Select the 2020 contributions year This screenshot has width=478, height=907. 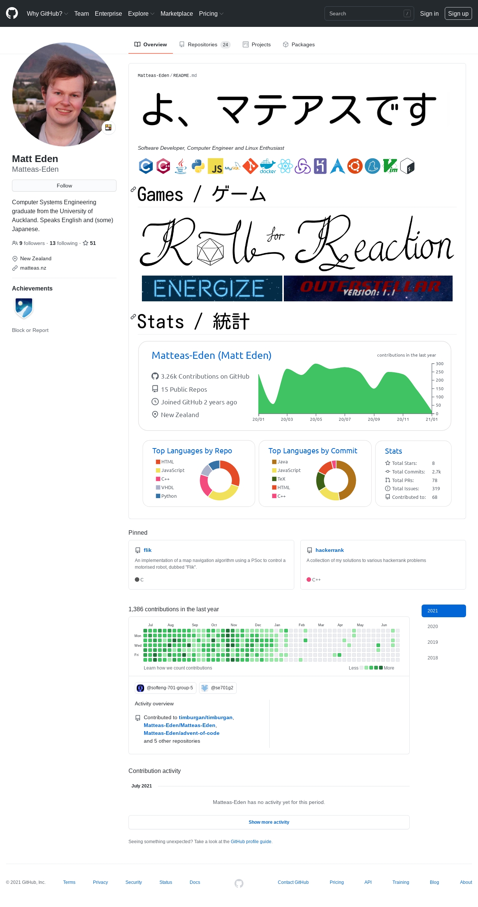click(x=444, y=627)
